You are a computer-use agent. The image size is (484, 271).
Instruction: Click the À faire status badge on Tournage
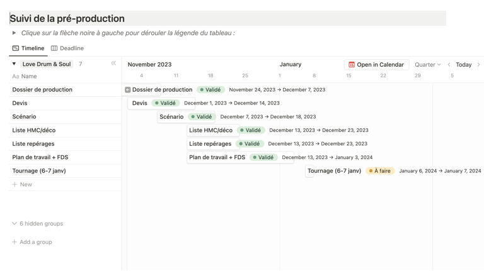(380, 171)
